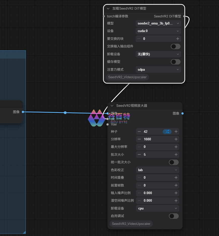
Task: Increase 分辨率 value with plus
Action: tap(176, 139)
